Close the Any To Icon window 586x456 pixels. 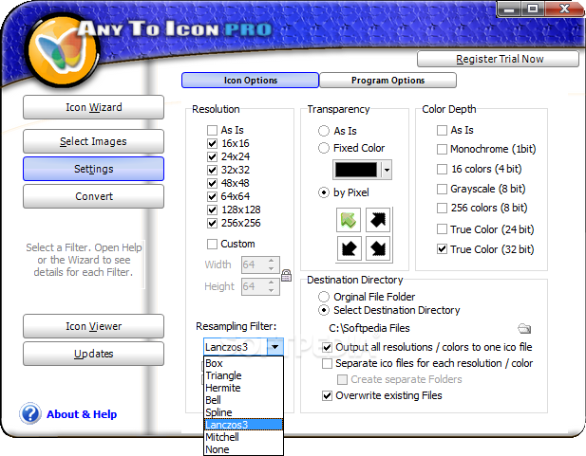[x=564, y=9]
